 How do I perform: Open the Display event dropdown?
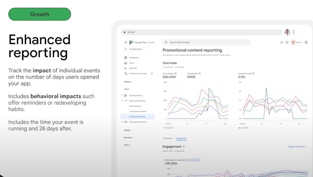tap(297, 147)
